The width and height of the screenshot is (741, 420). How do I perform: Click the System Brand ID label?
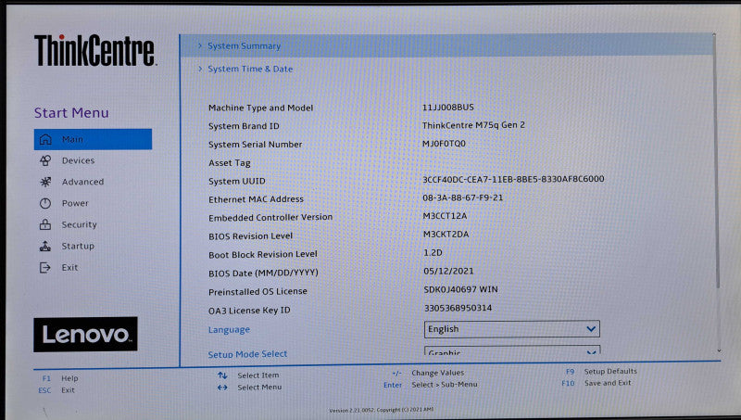[x=244, y=126]
